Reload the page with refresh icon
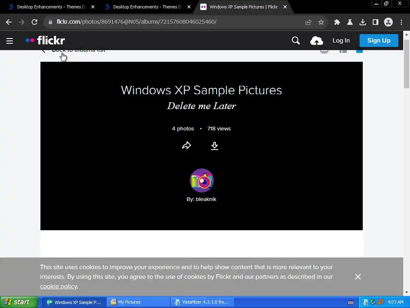Viewport: 410px width, 308px height. click(x=34, y=22)
